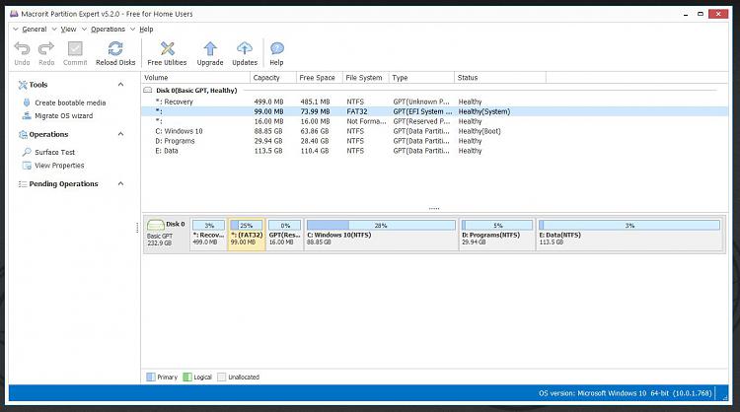Click the Surface Test magnifier icon

(27, 152)
